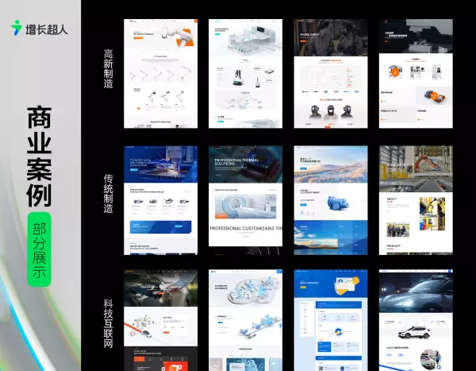Image resolution: width=476 pixels, height=371 pixels.
Task: Click the PRODUCT heading in factory thumbnail
Action: [393, 245]
